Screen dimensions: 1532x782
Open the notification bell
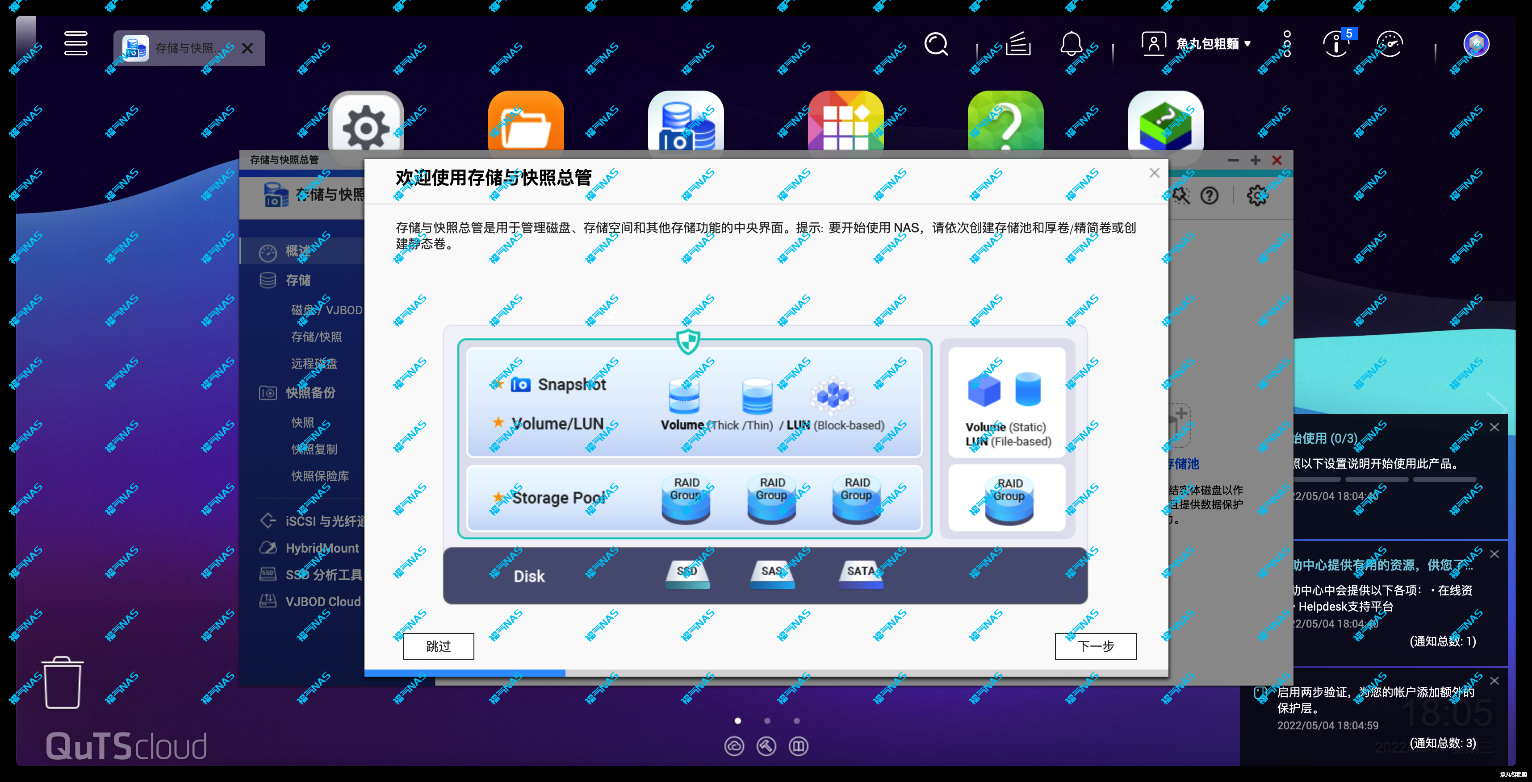pyautogui.click(x=1071, y=44)
